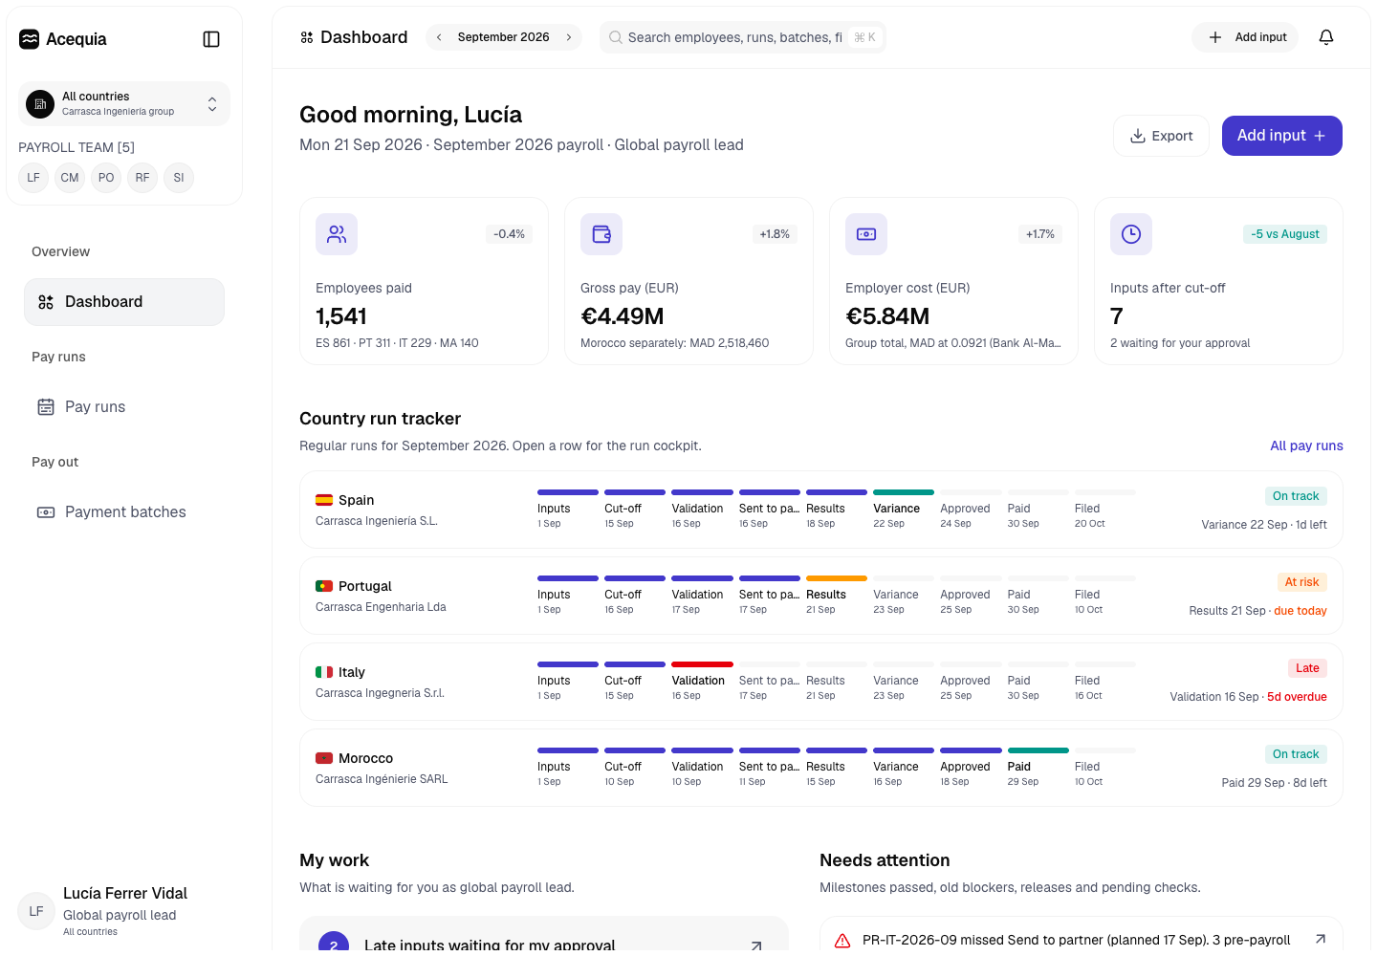The height and width of the screenshot is (956, 1377).
Task: Click the Gross pay wallet icon
Action: tap(601, 234)
